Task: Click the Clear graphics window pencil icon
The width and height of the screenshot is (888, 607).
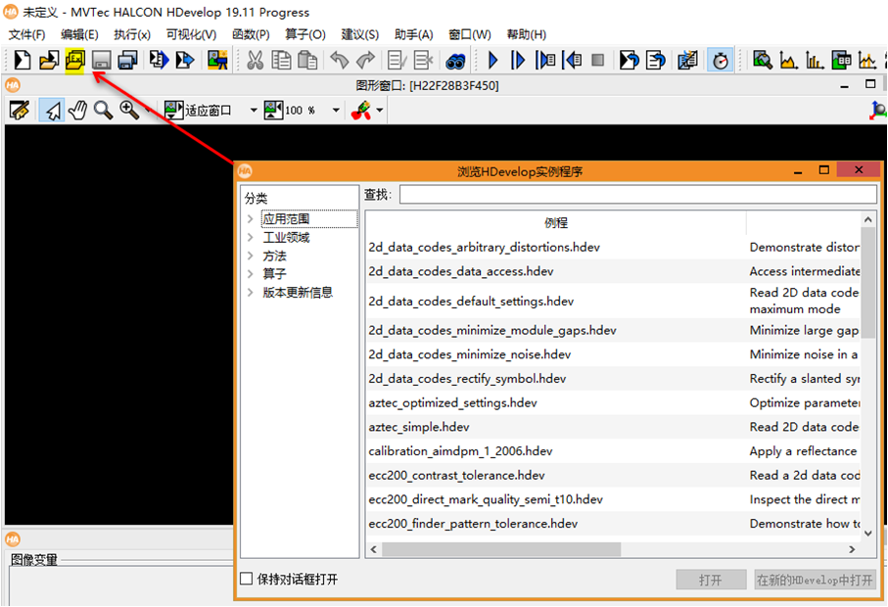Action: (x=20, y=110)
